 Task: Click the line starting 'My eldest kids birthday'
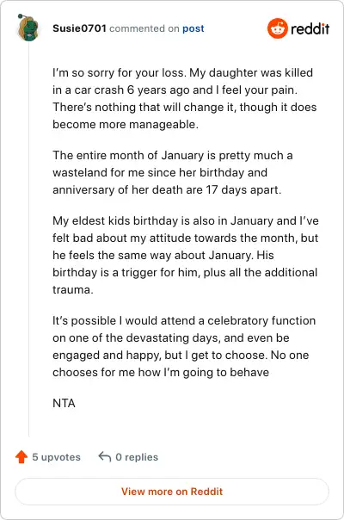coord(186,220)
